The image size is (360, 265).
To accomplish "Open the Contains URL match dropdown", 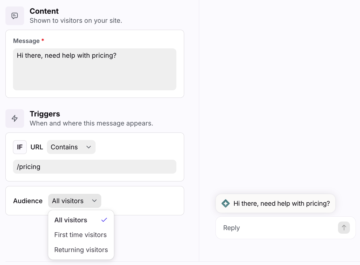I will coord(71,147).
